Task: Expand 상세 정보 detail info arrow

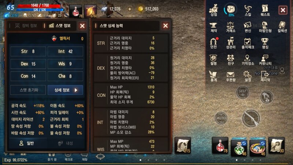Action: click(x=65, y=90)
